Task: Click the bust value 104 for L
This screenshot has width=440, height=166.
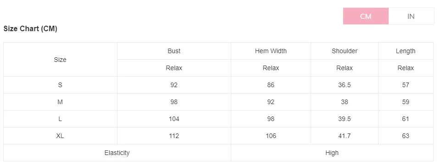Action: click(174, 119)
